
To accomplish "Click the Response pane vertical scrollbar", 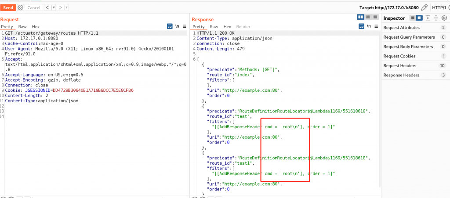I will (x=380, y=109).
